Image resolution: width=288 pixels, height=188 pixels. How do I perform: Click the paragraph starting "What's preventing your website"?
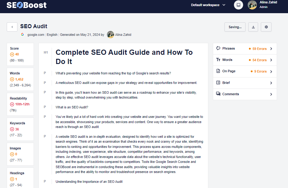[x=113, y=73]
